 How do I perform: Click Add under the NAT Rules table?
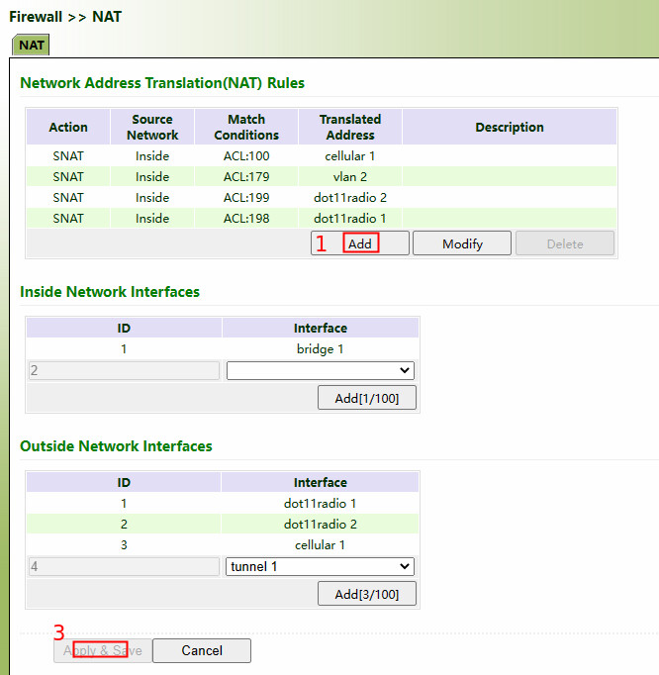pyautogui.click(x=360, y=243)
